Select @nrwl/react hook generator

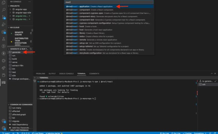coord(109,26)
